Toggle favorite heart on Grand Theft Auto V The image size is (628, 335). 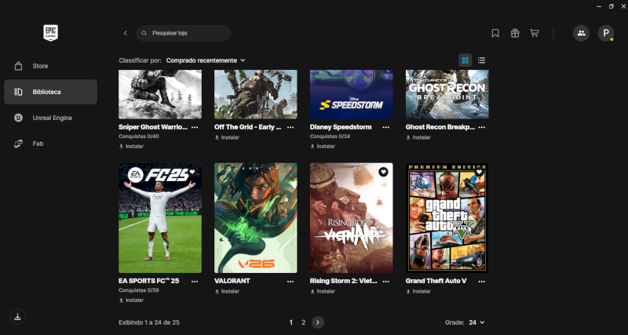tap(479, 172)
